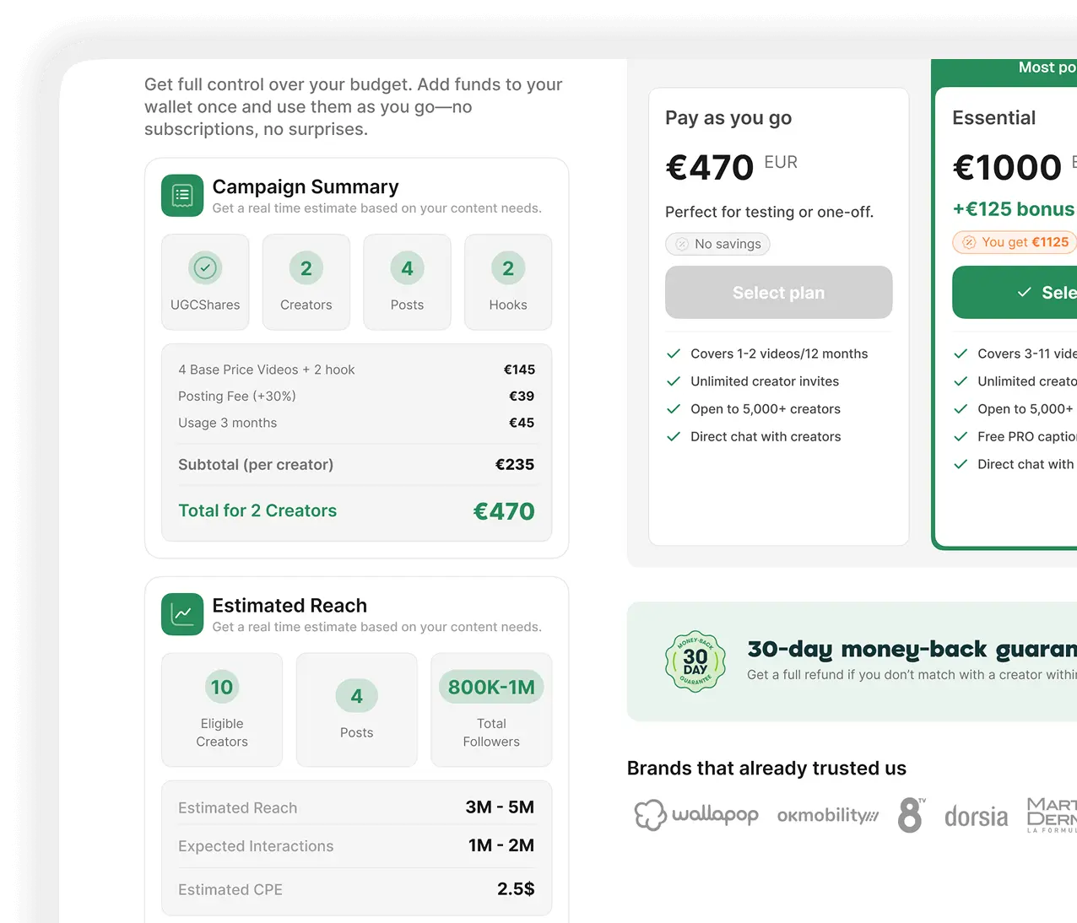Click the 8 TV brand logo
This screenshot has height=923, width=1077.
[x=911, y=815]
